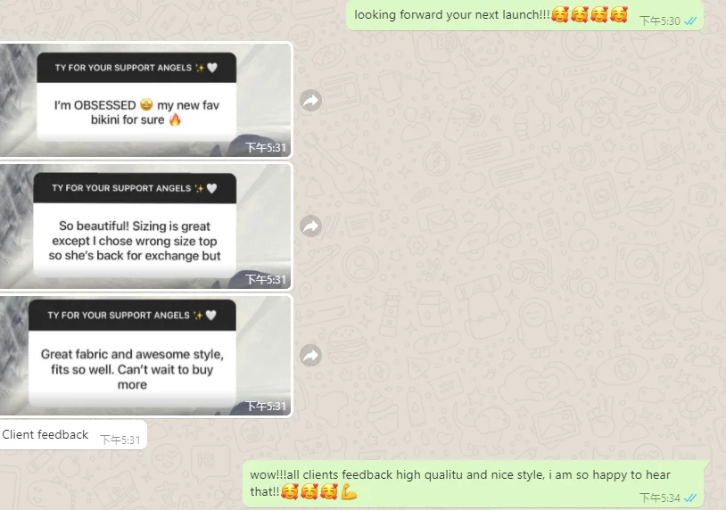
Task: Open the "I'm OBSESSED" feedback screenshot
Action: point(146,100)
